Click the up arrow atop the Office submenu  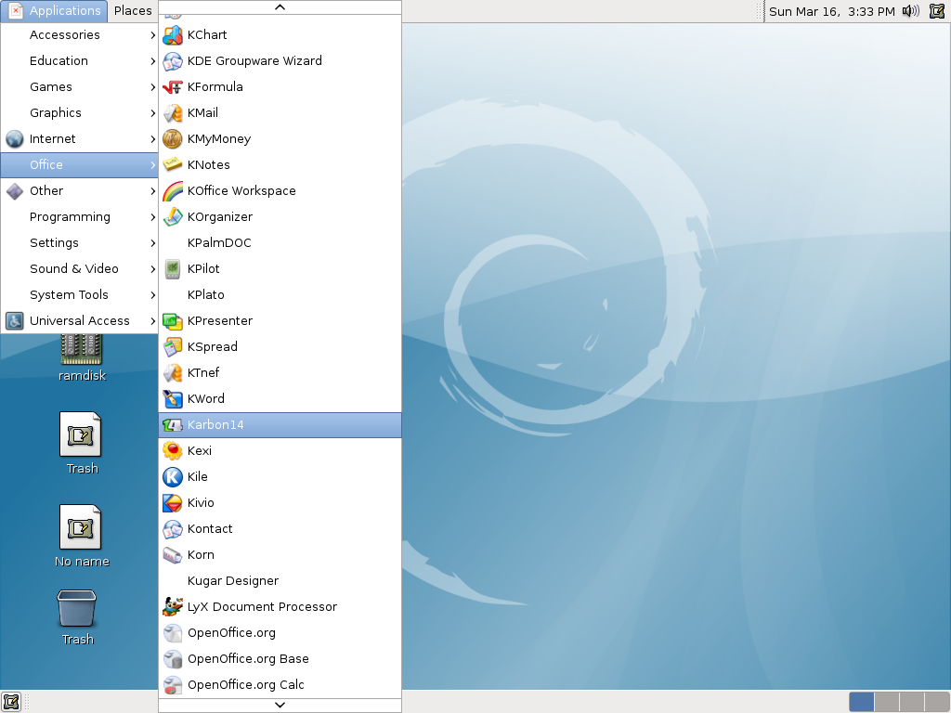click(x=280, y=7)
